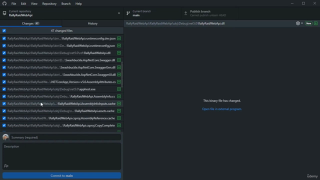Click the Publish branch button

pos(210,13)
